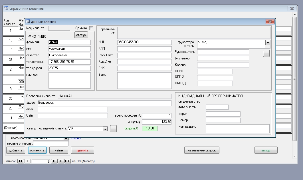
Task: Click the тел.сотовый field
Action: click(70, 62)
